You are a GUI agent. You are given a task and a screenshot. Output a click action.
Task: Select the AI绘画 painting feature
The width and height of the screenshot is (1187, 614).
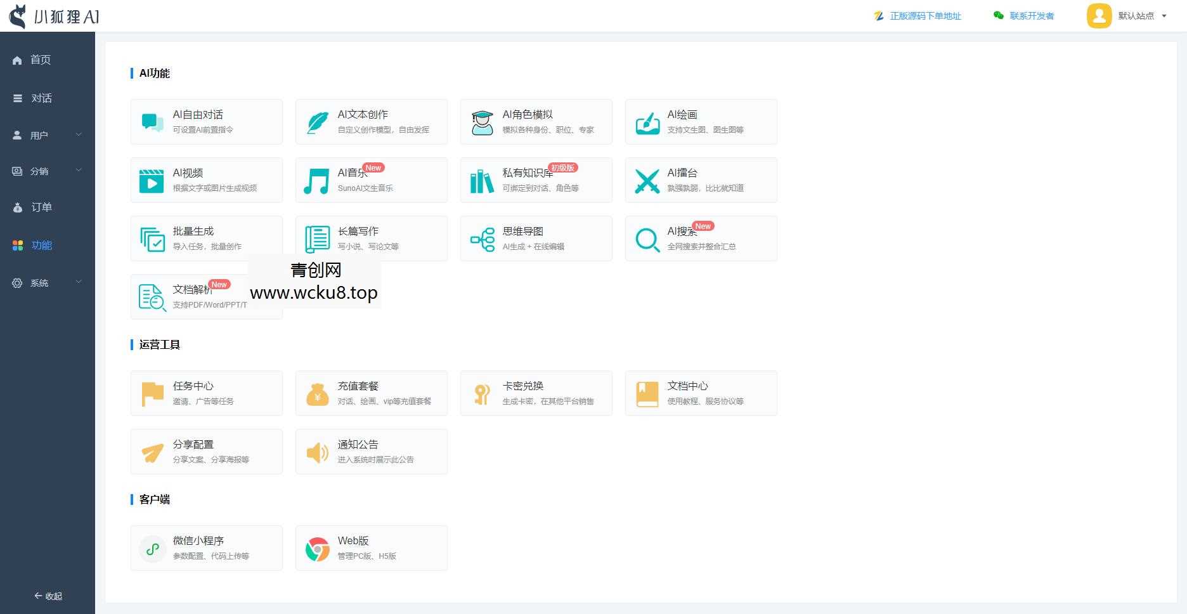point(701,121)
